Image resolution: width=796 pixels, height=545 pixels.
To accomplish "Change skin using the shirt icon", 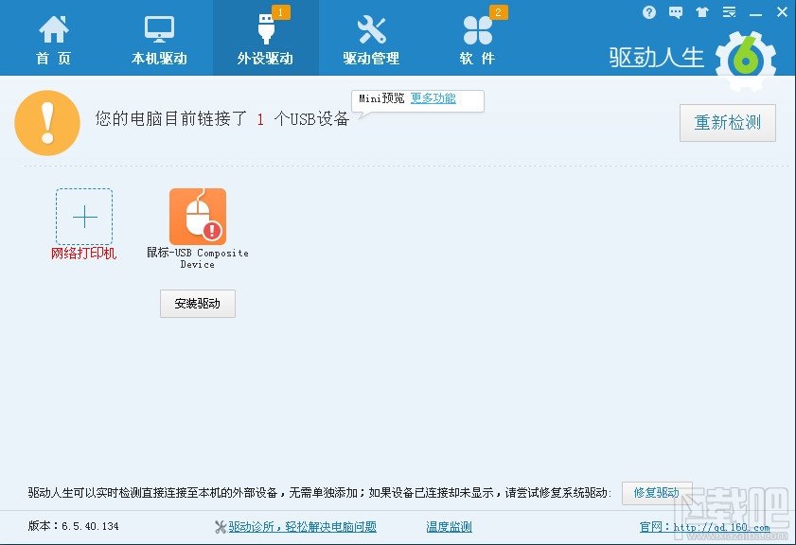I will (700, 11).
